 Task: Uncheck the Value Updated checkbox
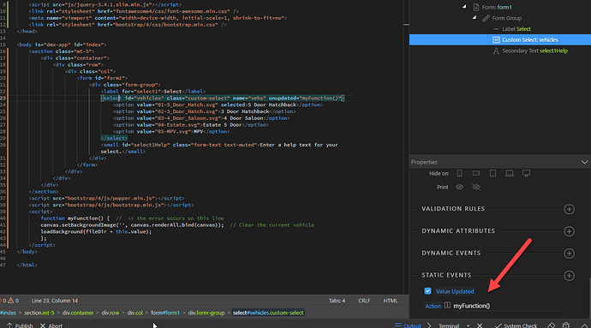pos(427,291)
